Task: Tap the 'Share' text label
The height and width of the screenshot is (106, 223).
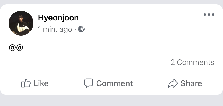Action: click(x=191, y=83)
